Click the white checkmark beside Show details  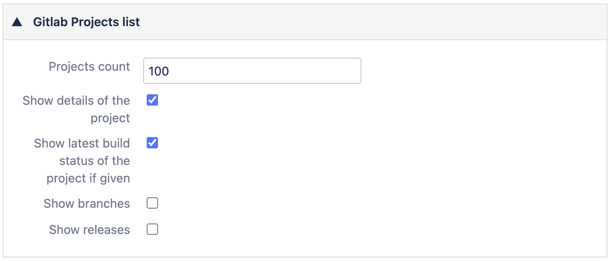(152, 100)
